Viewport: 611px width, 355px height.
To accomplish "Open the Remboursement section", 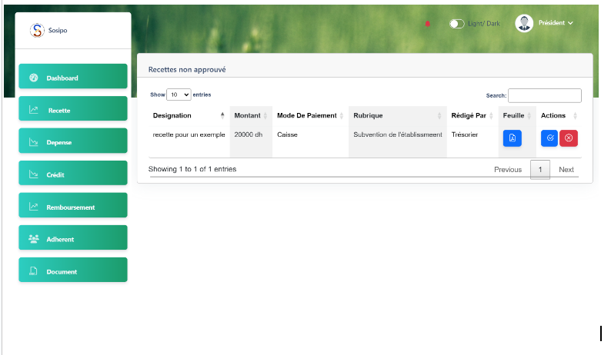I will pyautogui.click(x=73, y=205).
